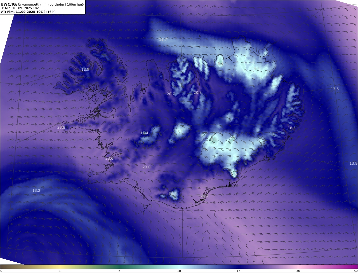Click the 12.9 value over the Westfjords

click(85, 69)
